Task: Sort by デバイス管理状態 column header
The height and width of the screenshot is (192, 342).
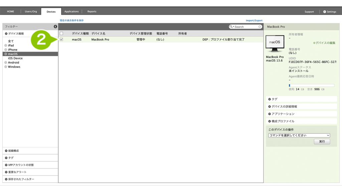Action: [141, 34]
